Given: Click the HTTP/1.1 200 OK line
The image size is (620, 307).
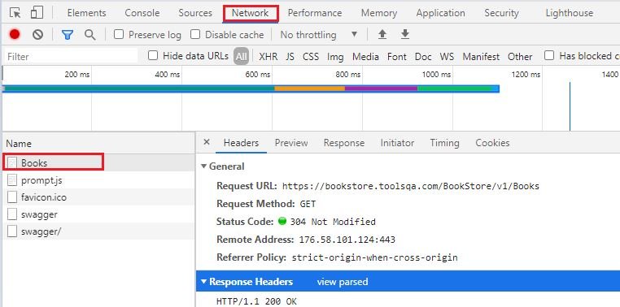Looking at the screenshot, I should (x=256, y=301).
